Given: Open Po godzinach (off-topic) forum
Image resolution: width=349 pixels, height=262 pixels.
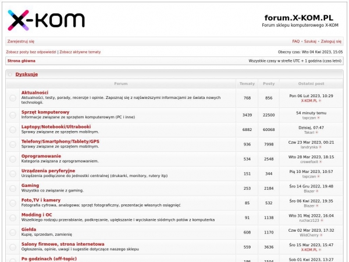Looking at the screenshot, I should 49,259.
